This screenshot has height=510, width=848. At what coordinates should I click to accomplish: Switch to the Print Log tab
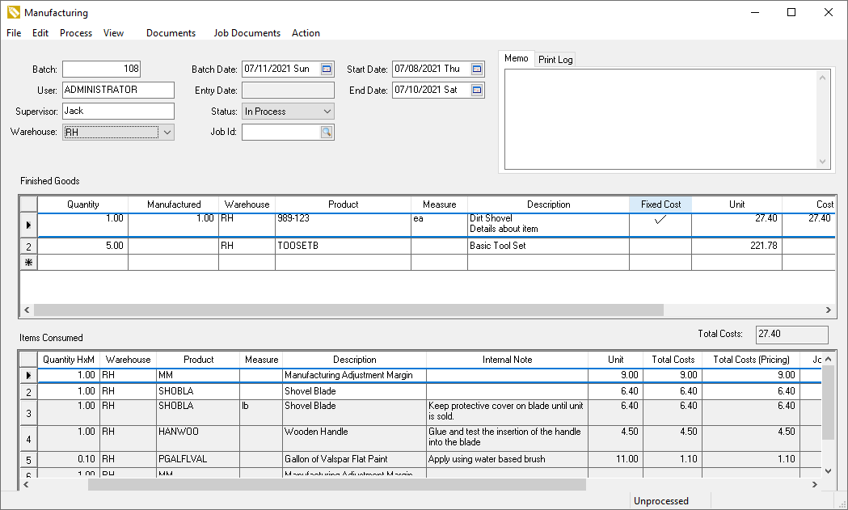coord(555,60)
